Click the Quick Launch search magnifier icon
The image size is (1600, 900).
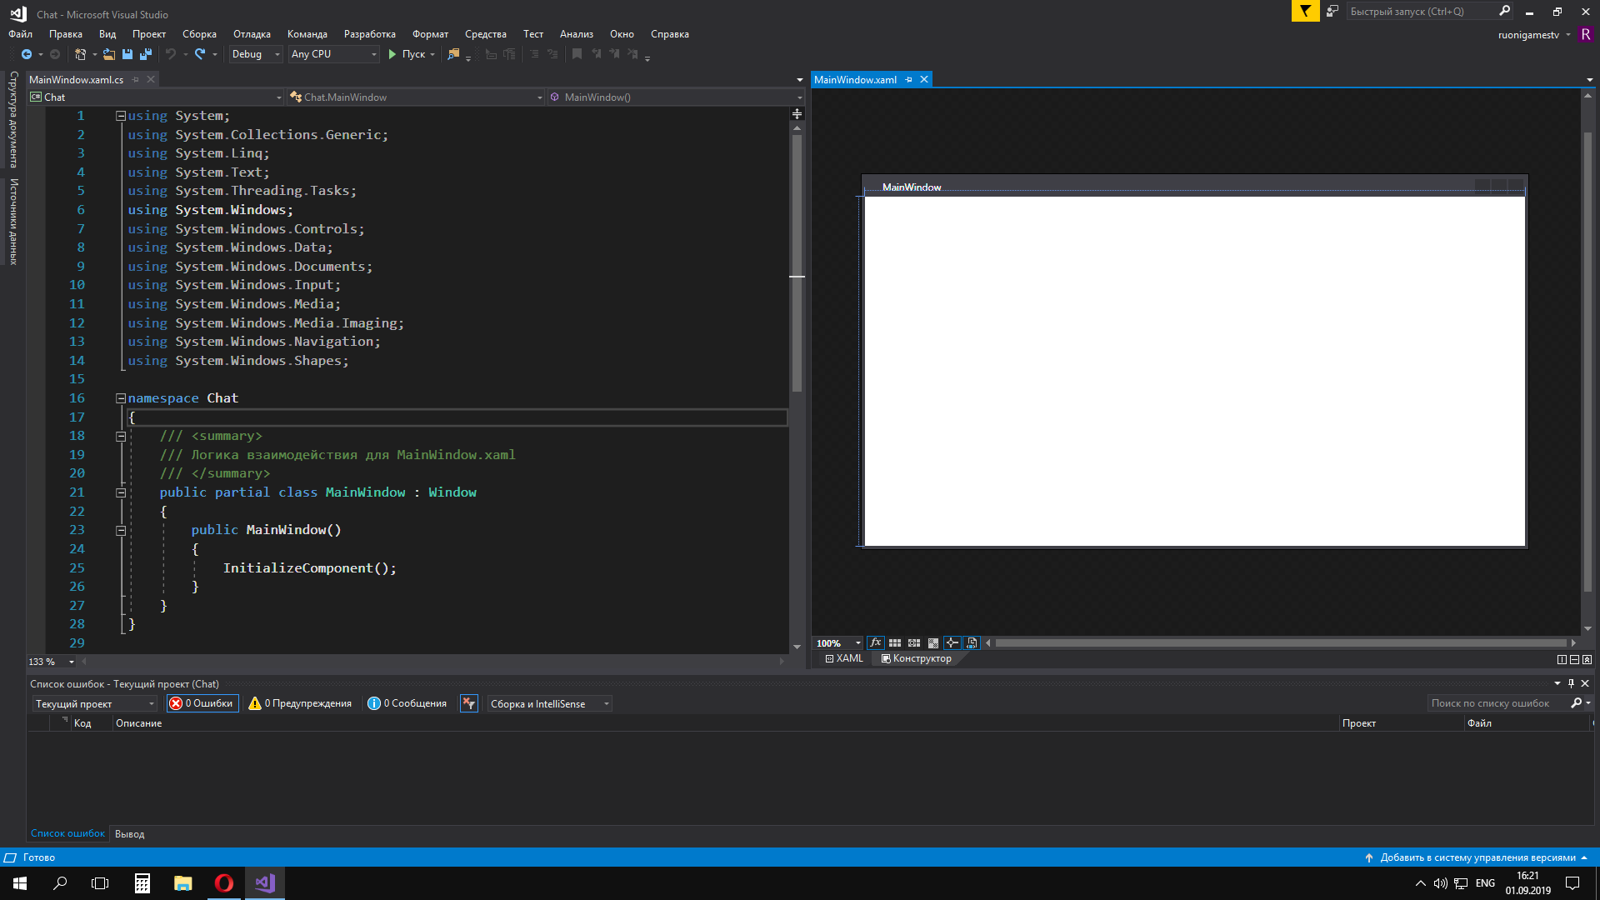click(1504, 11)
